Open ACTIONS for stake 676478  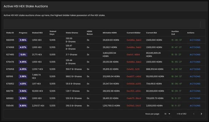(x=195, y=62)
